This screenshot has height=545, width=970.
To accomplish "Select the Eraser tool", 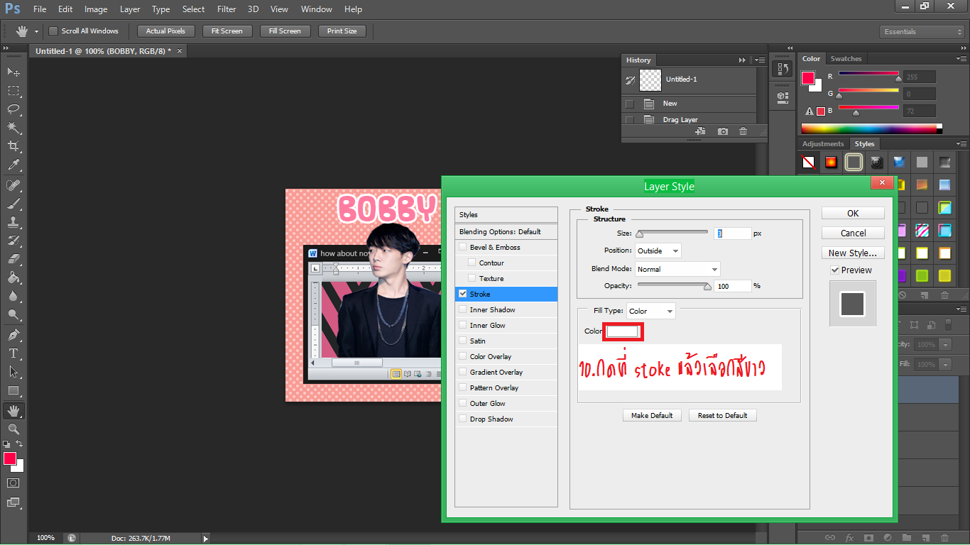I will tap(13, 259).
